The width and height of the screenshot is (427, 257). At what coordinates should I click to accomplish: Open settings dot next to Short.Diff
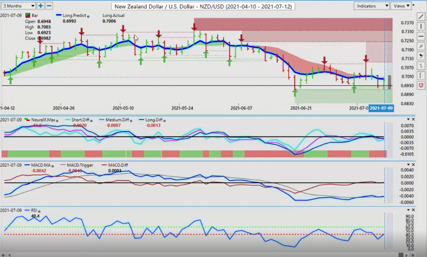point(91,121)
